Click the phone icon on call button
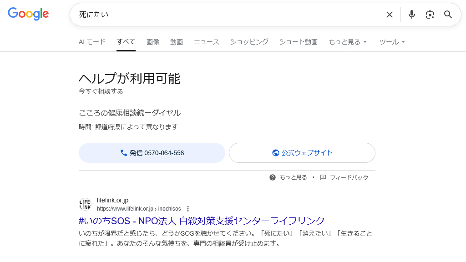Screen dimensions: 466x262 click(x=124, y=153)
